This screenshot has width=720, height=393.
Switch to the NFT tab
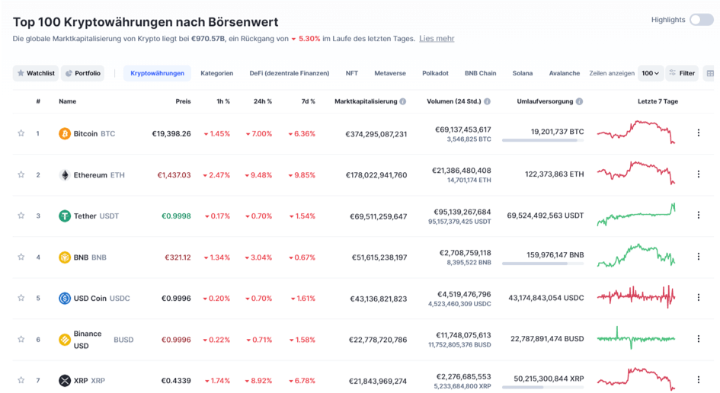click(x=352, y=73)
